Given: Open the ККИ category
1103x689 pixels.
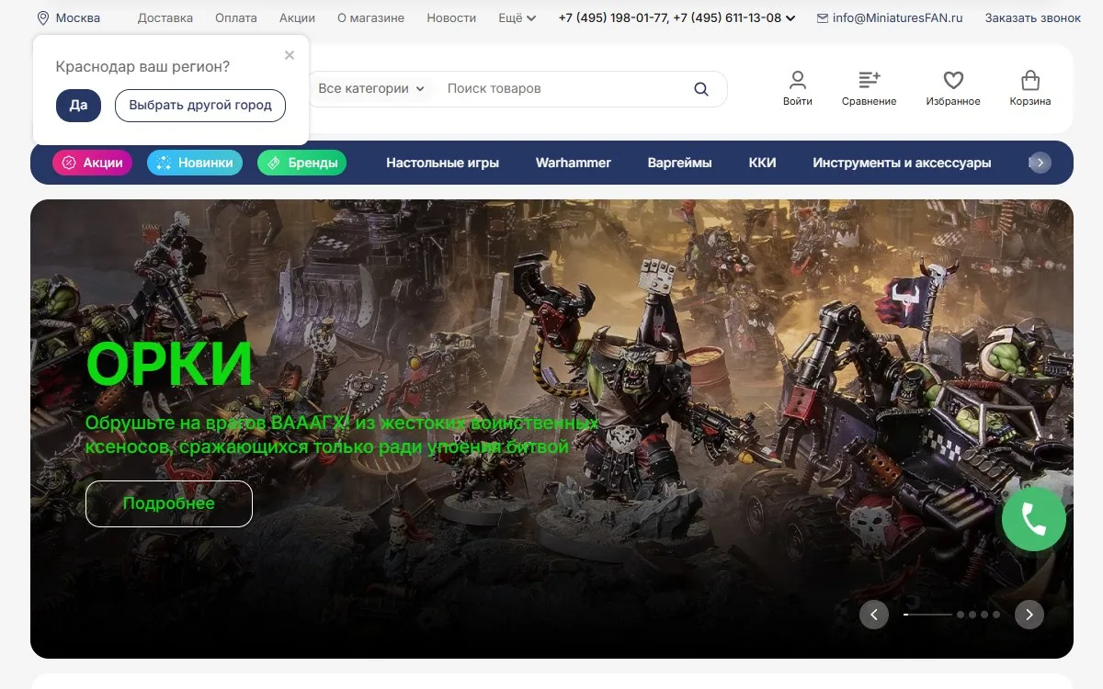Looking at the screenshot, I should coord(762,163).
